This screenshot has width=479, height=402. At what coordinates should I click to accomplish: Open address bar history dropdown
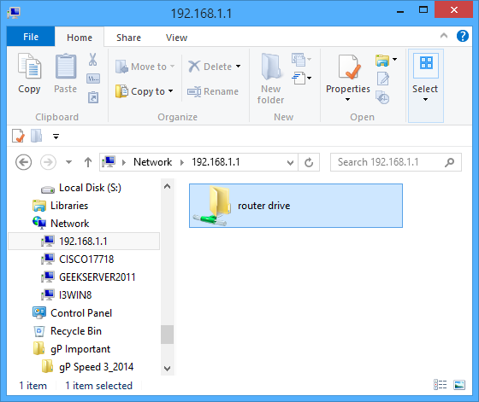[x=290, y=162]
